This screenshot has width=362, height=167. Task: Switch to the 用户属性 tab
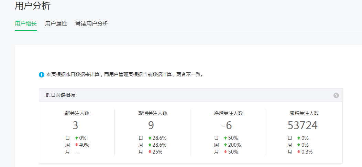pyautogui.click(x=56, y=24)
